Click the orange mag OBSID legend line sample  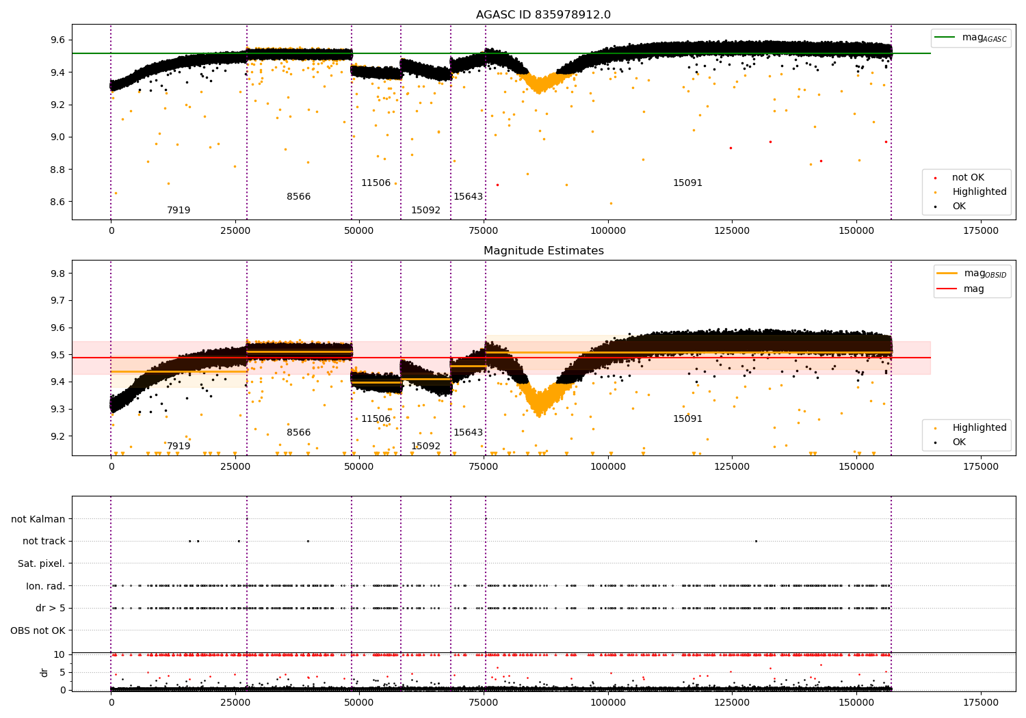pyautogui.click(x=947, y=274)
